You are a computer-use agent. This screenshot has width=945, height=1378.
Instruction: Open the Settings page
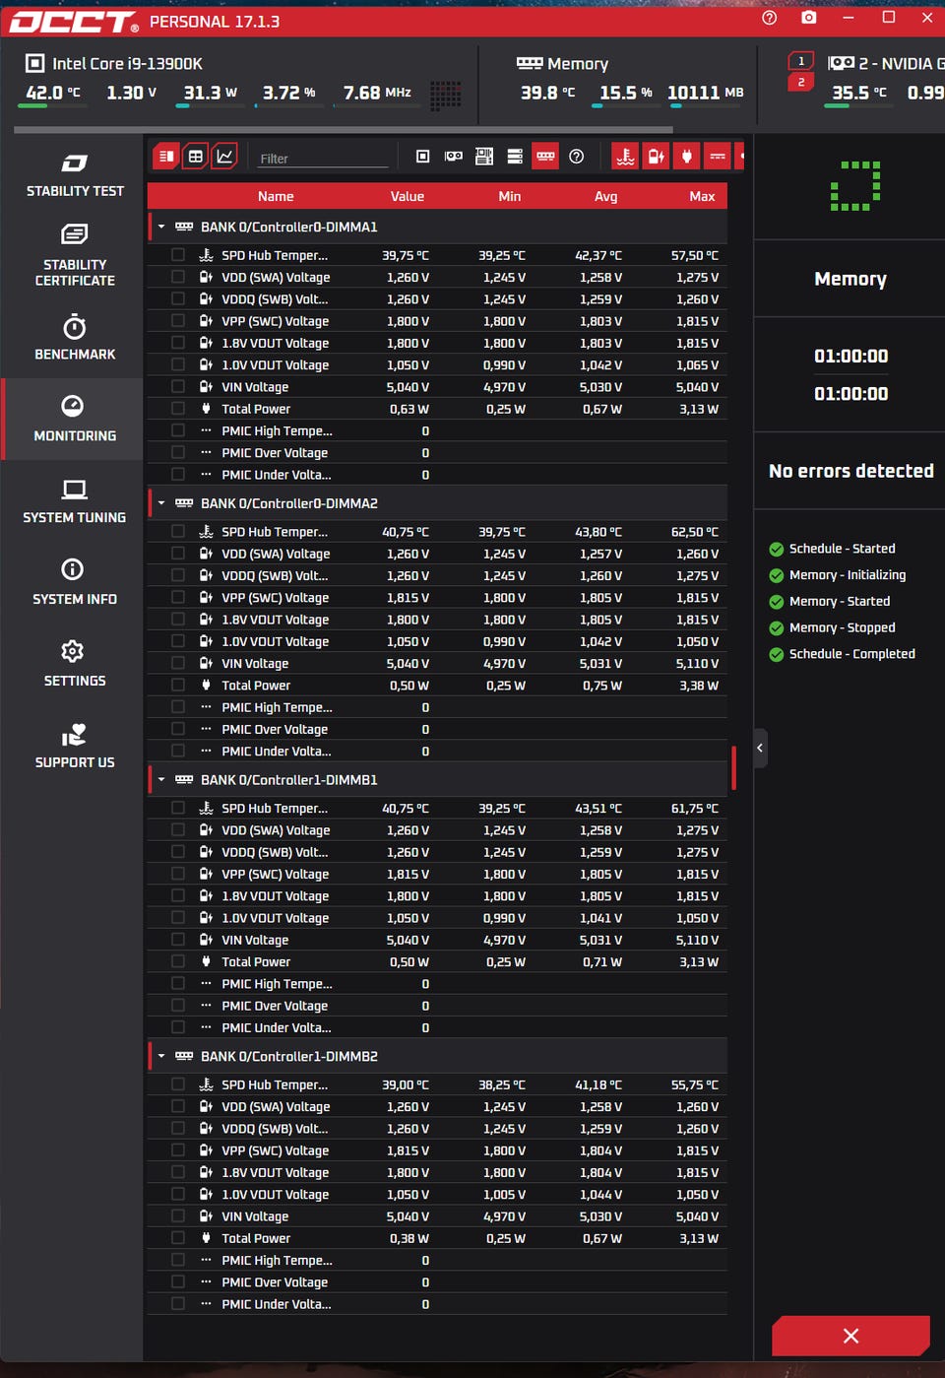[x=75, y=665]
